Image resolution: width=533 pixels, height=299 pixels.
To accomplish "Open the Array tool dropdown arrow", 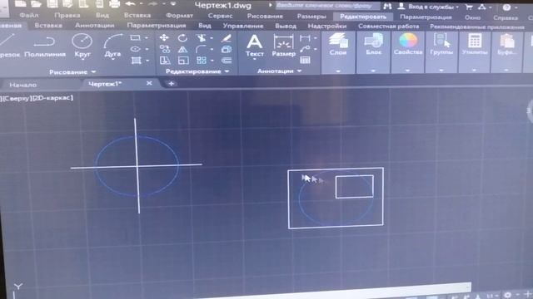I will pyautogui.click(x=212, y=61).
